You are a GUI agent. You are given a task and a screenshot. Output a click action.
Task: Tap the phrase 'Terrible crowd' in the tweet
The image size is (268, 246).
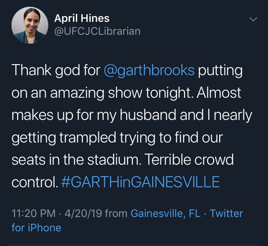click(x=189, y=159)
